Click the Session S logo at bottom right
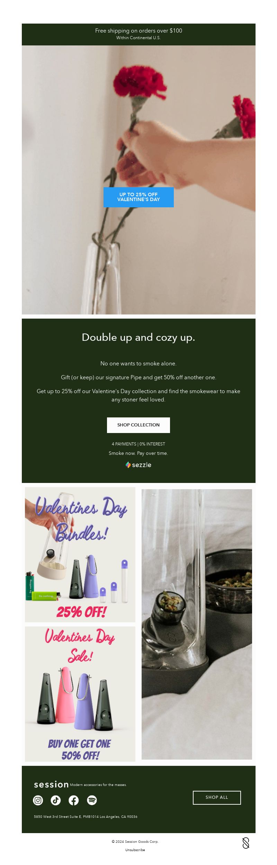277x865 pixels. click(246, 843)
